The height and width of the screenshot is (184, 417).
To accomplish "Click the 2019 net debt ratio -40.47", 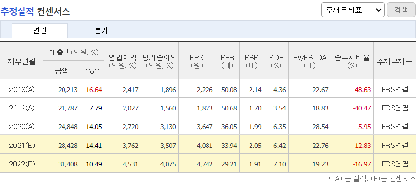I will 362,108.
